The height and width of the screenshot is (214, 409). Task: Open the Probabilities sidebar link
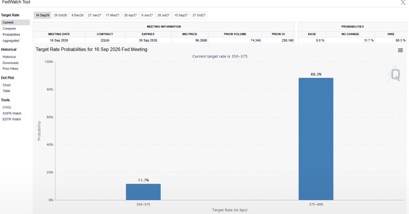(x=11, y=34)
